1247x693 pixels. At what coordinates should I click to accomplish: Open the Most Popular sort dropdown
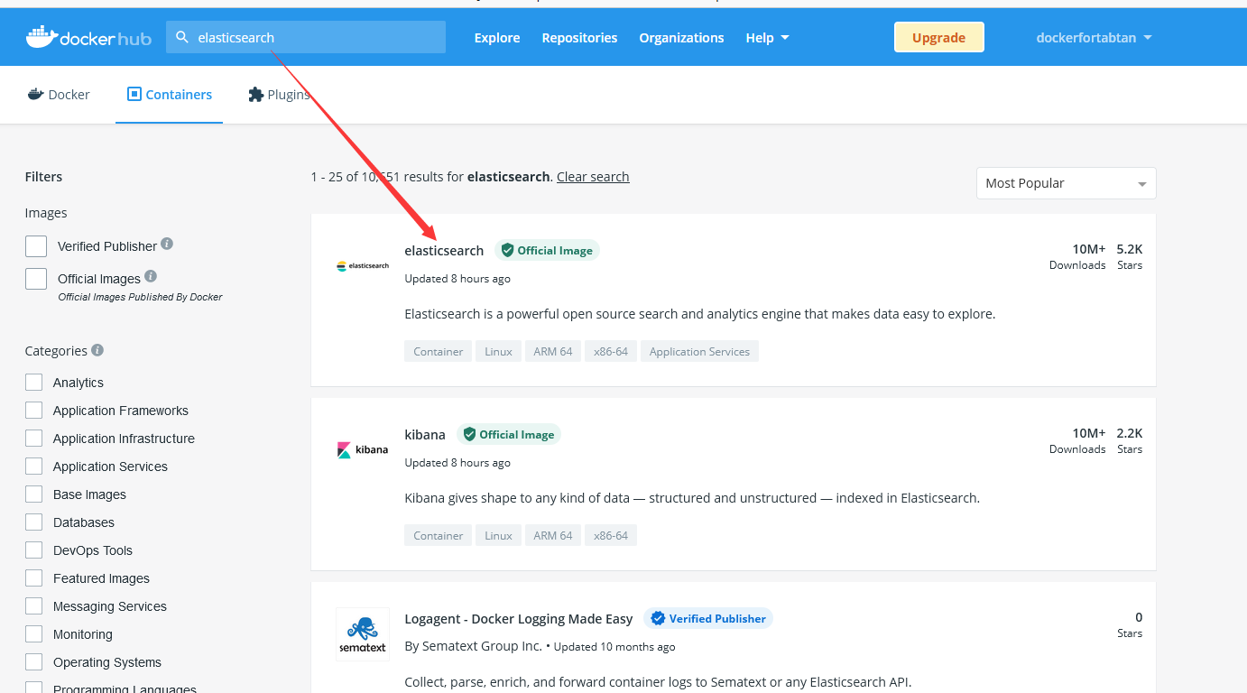point(1066,183)
